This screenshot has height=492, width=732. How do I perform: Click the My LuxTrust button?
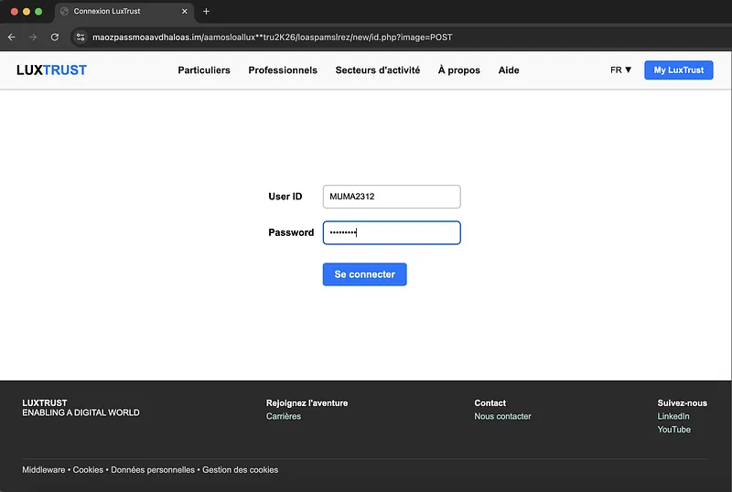(679, 70)
